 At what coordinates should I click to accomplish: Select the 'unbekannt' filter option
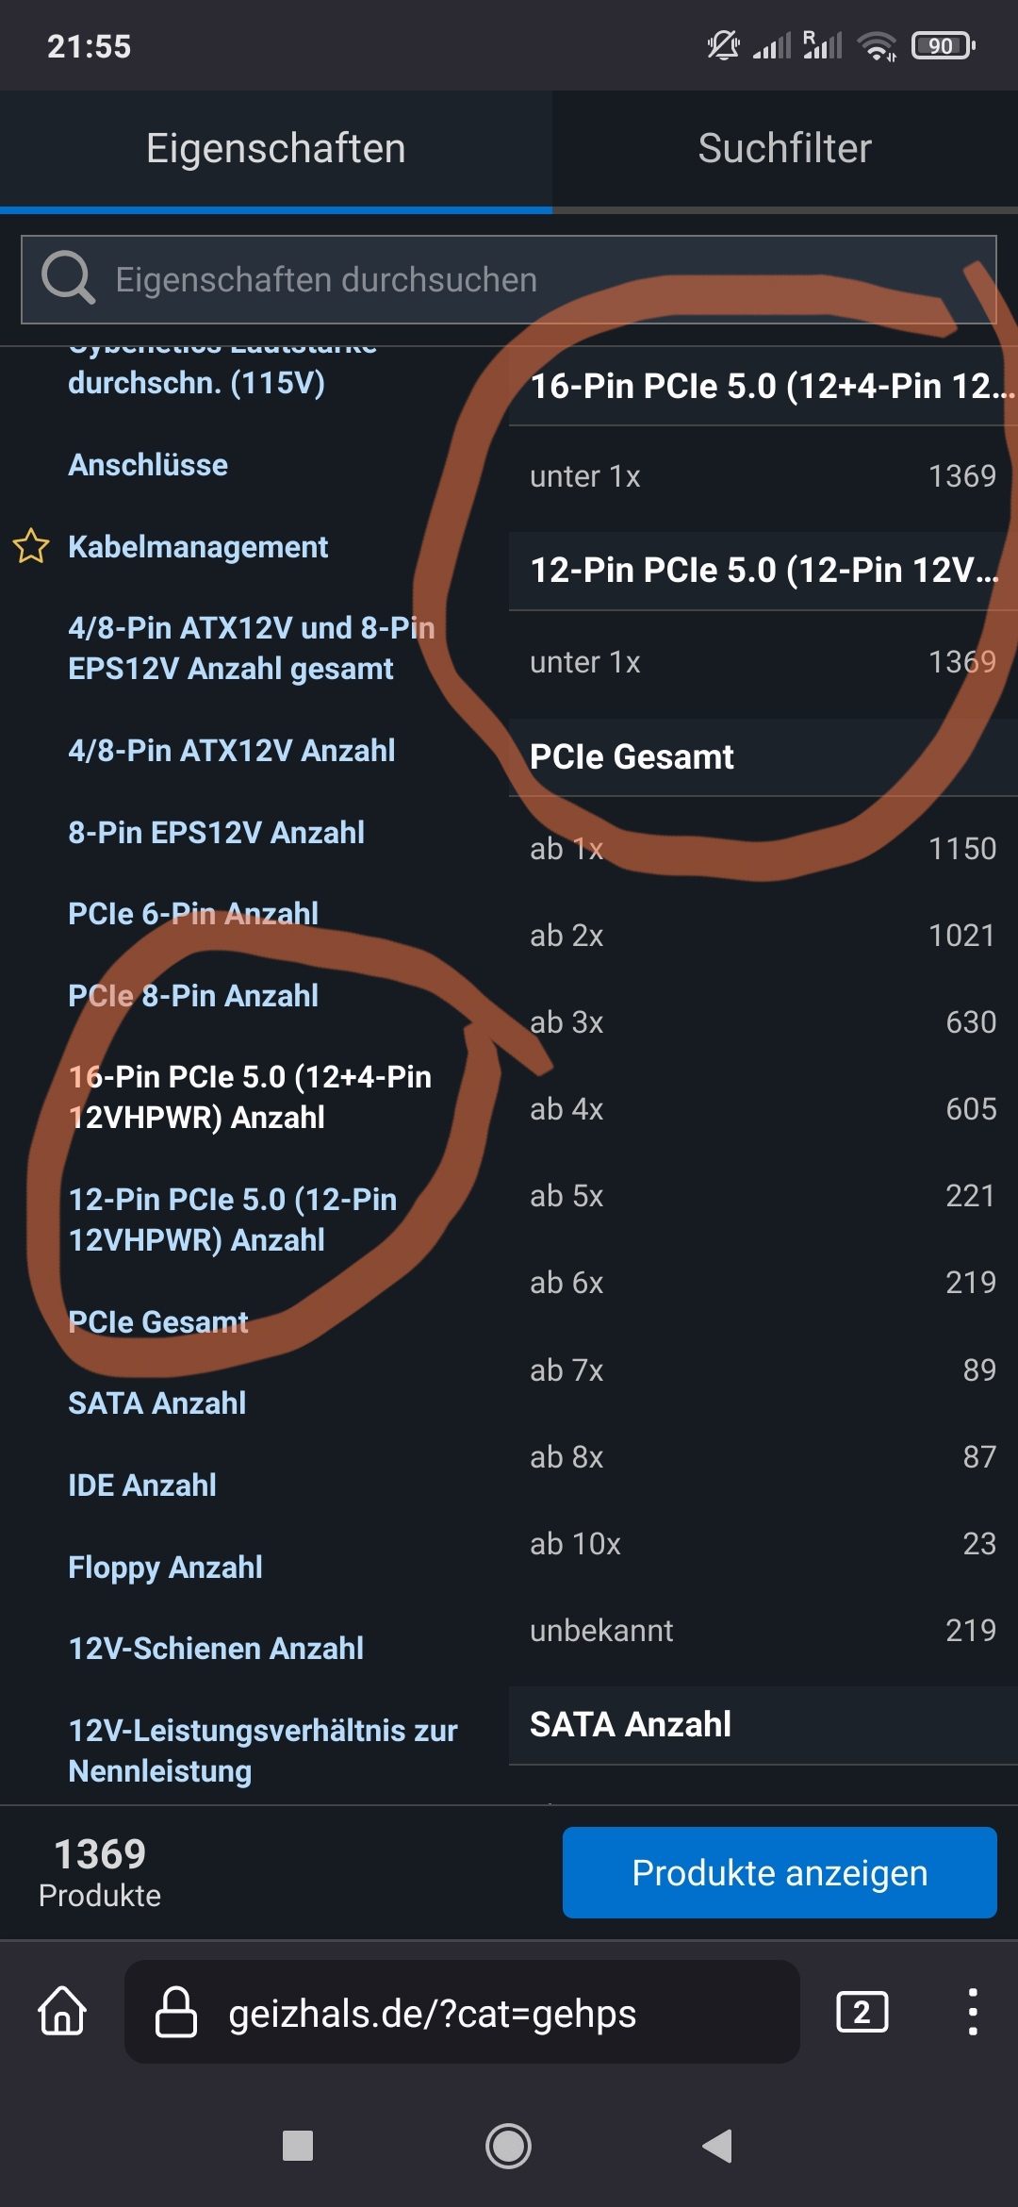tap(762, 1631)
